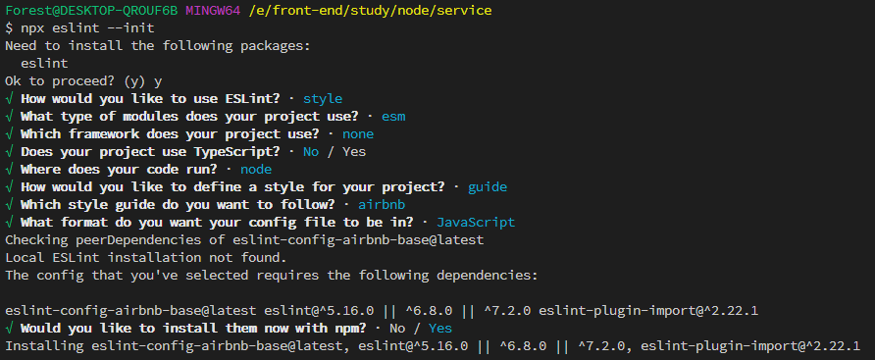Click 'Ok to proceed? (y) y' line

pyautogui.click(x=83, y=81)
